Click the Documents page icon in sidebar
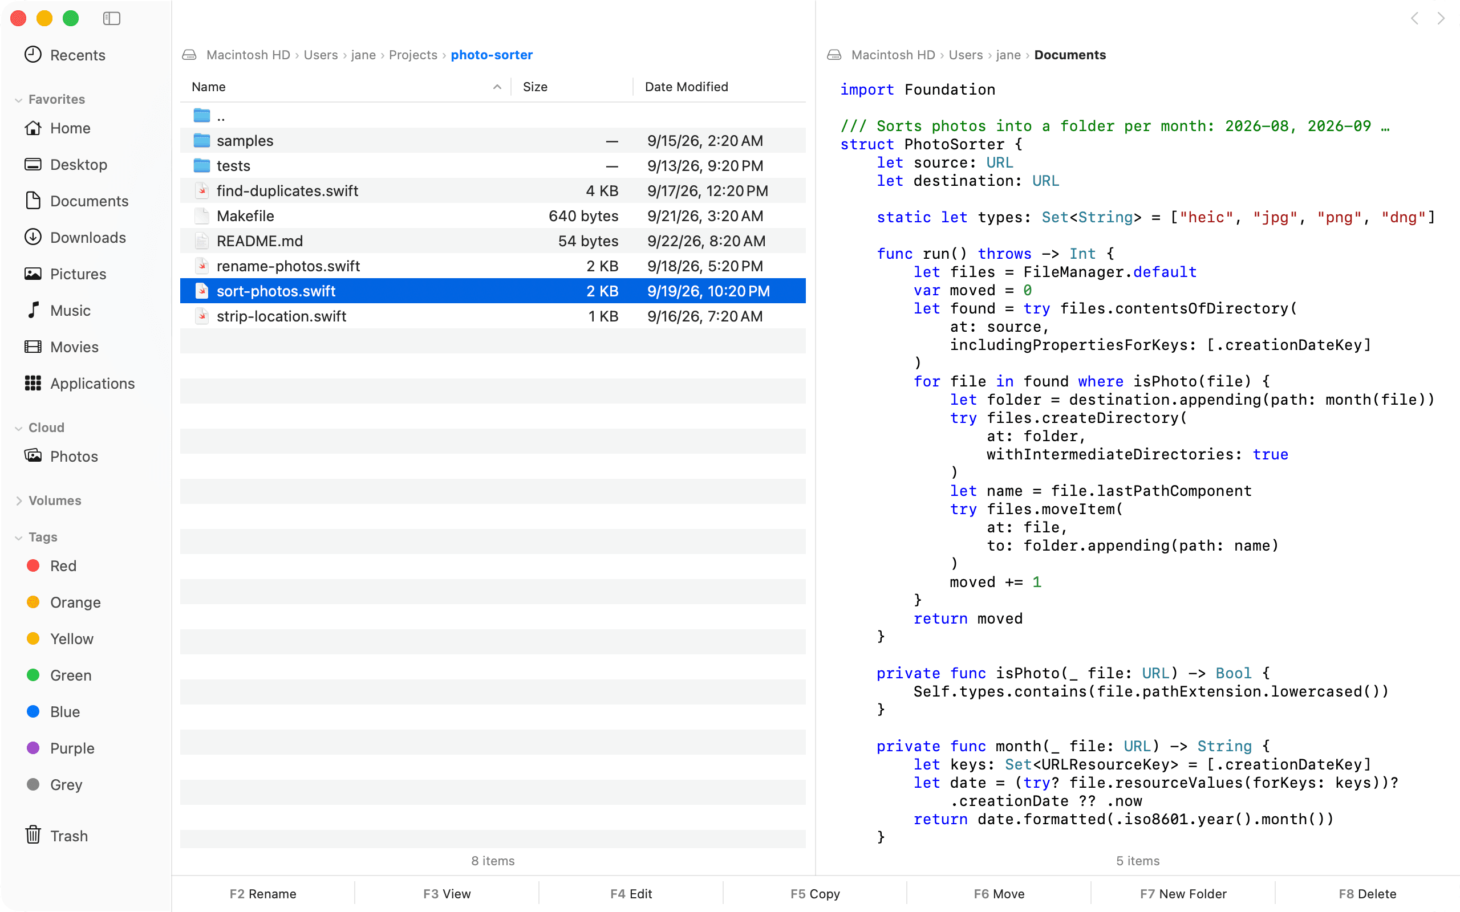The height and width of the screenshot is (912, 1460). pyautogui.click(x=33, y=200)
